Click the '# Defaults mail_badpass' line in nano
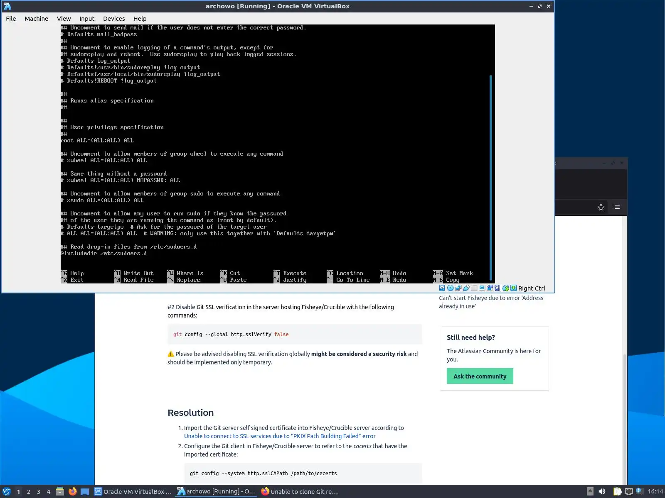Viewport: 665px width, 498px height. 99,34
